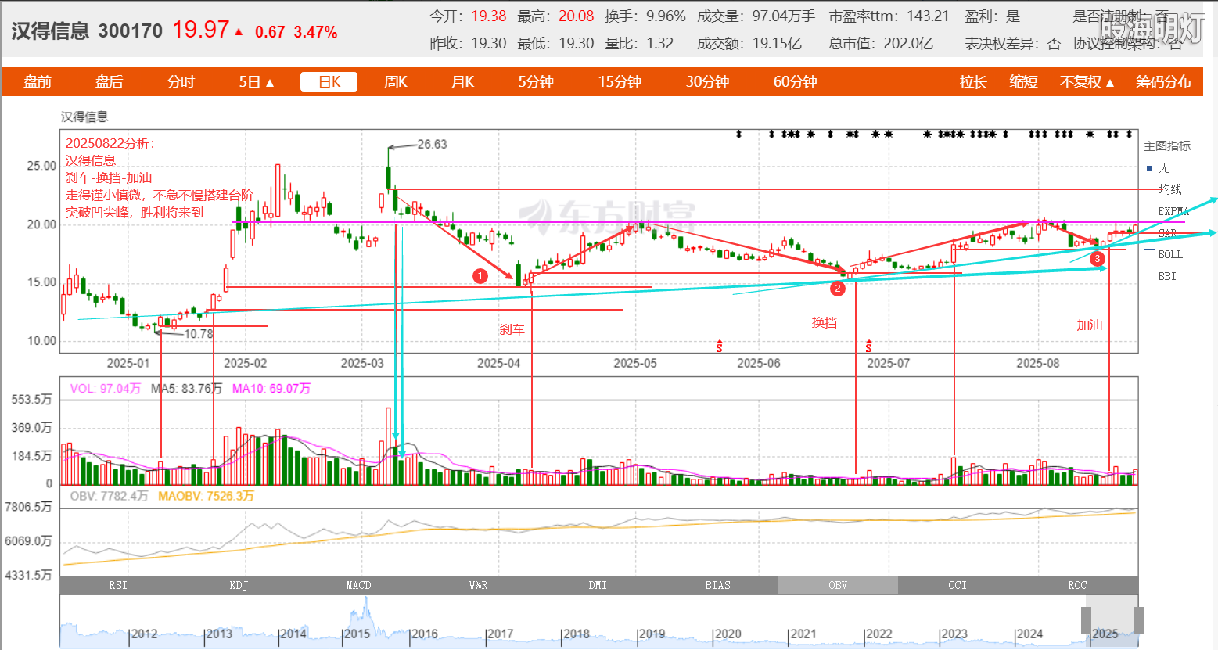Switch the sub-chart to ROC
This screenshot has height=650, width=1218.
(1077, 585)
